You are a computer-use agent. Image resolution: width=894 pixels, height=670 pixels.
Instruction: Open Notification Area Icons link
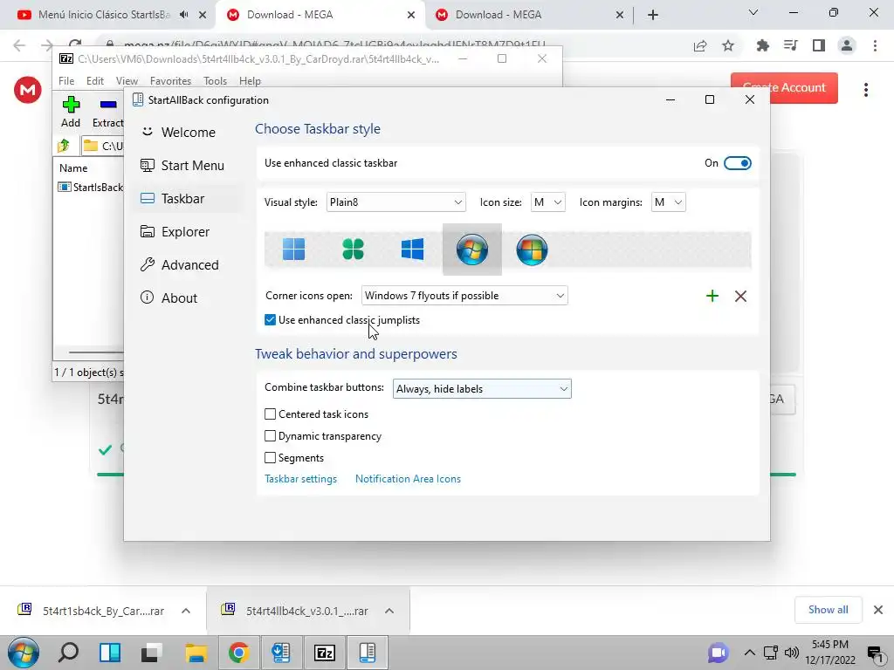(408, 479)
